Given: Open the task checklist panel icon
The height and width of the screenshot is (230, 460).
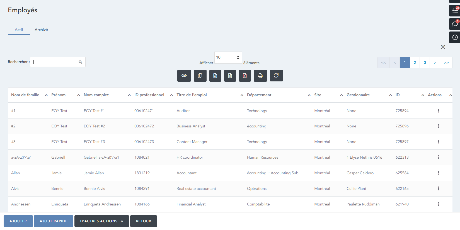Looking at the screenshot, I should (x=455, y=11).
